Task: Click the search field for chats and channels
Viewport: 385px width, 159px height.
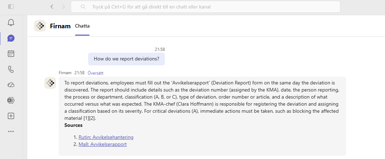Action: pyautogui.click(x=206, y=7)
